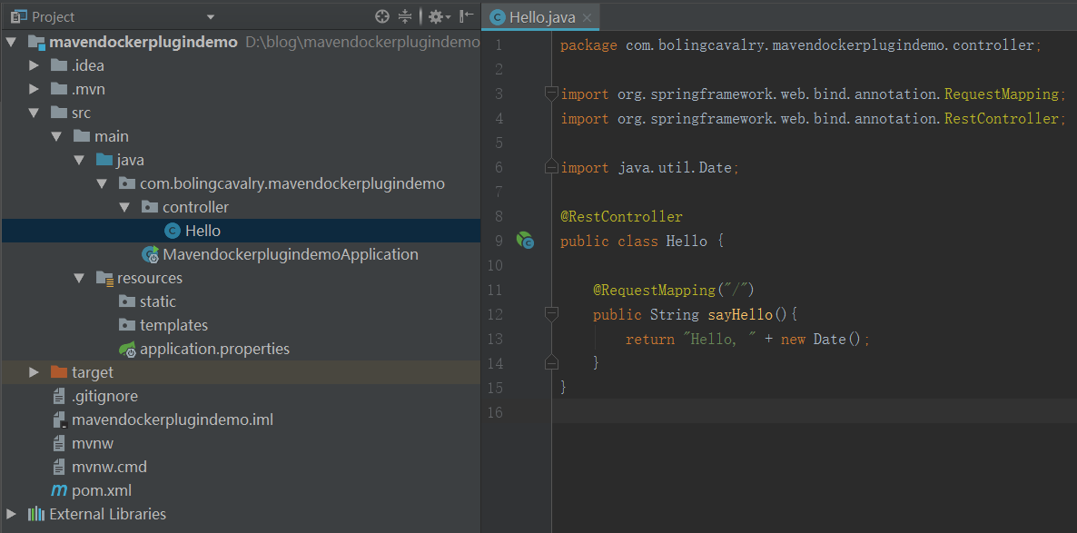This screenshot has width=1077, height=533.
Task: Collapse the src folder
Action: [x=33, y=114]
